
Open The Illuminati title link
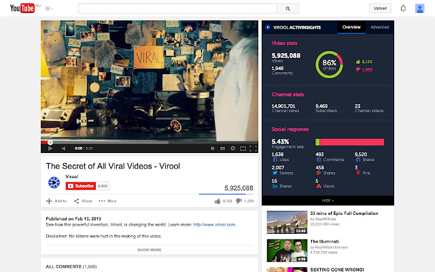(x=324, y=242)
